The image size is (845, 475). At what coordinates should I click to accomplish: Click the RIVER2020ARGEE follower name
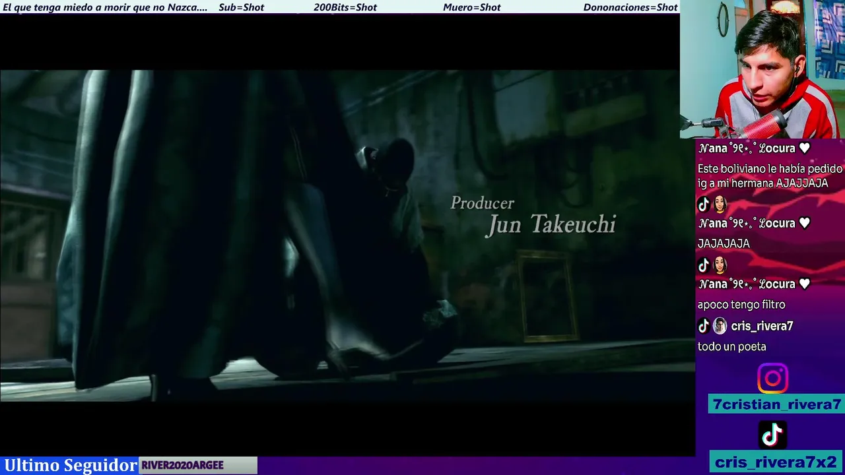[182, 465]
